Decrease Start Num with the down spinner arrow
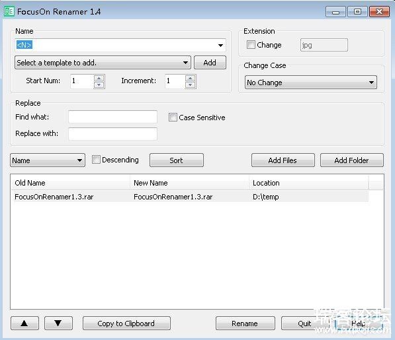This screenshot has width=395, height=340. [x=99, y=85]
